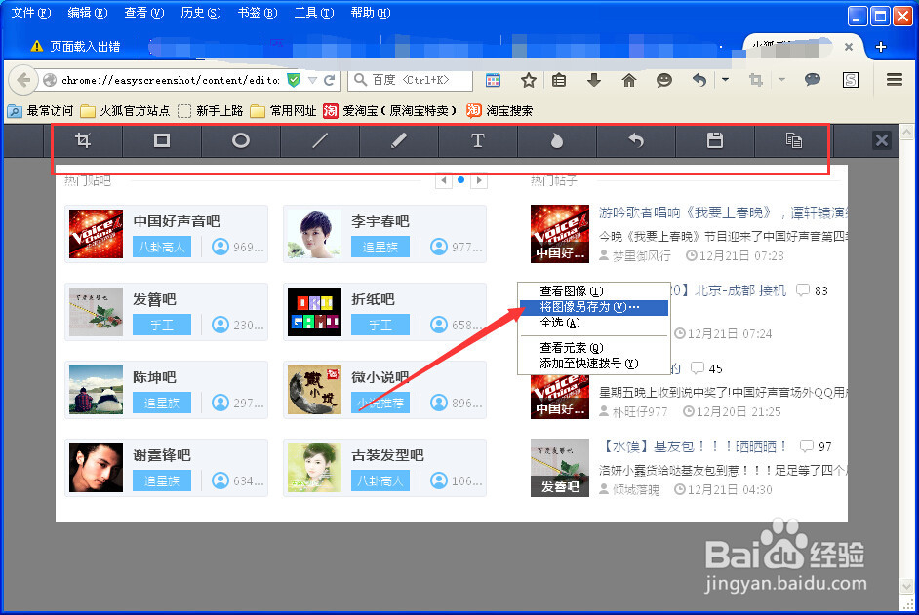This screenshot has width=919, height=615.
Task: Copy screenshot to clipboard icon
Action: click(793, 140)
